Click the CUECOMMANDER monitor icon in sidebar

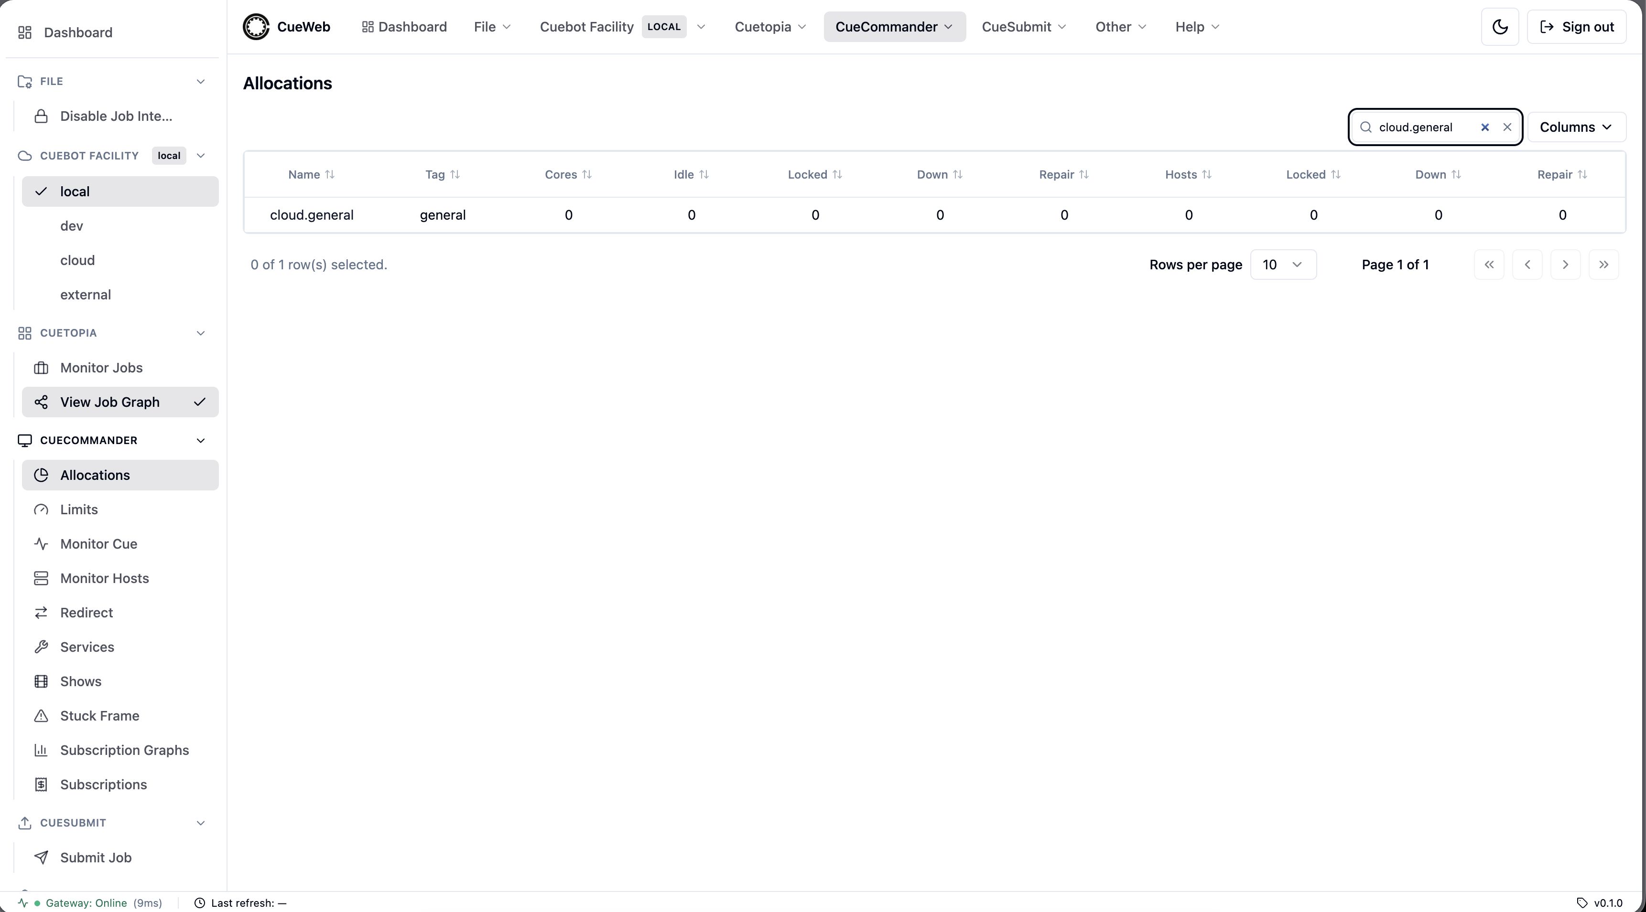click(x=25, y=440)
